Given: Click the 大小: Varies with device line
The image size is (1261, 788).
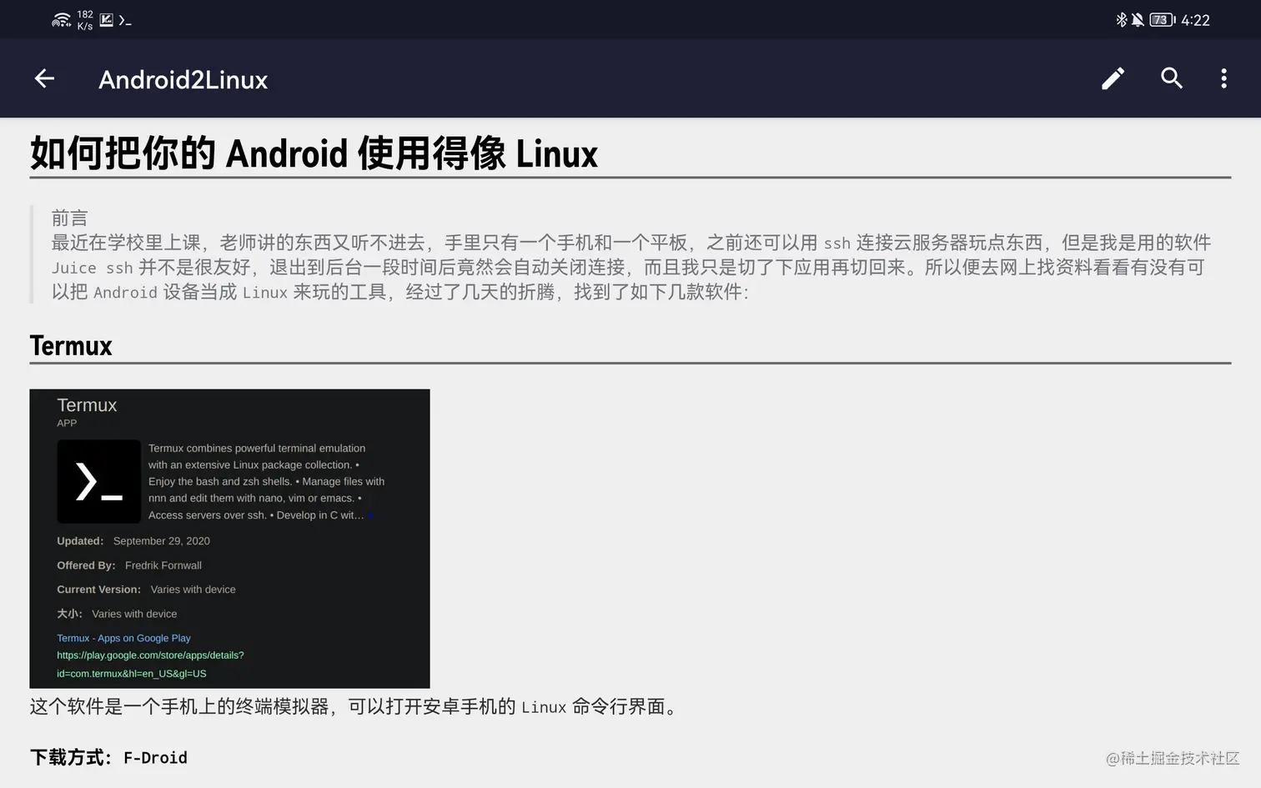Looking at the screenshot, I should (x=117, y=614).
